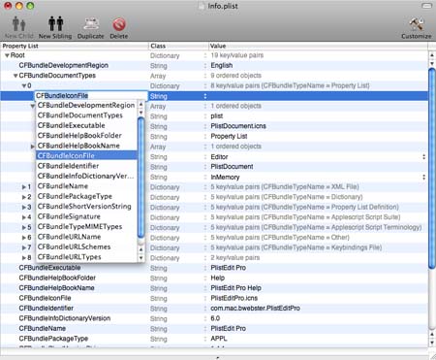Expand item 6 dictionary triangle
Image resolution: width=436 pixels, height=360 pixels.
coord(24,238)
